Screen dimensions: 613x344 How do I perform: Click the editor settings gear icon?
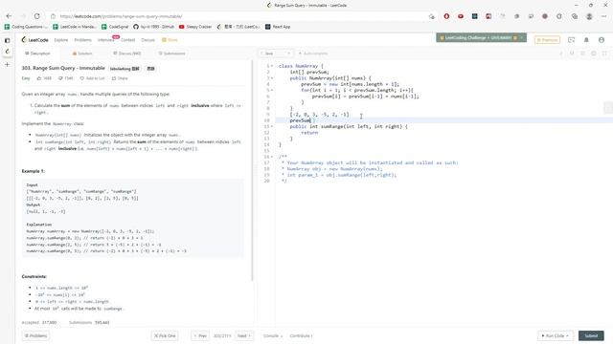pos(594,54)
